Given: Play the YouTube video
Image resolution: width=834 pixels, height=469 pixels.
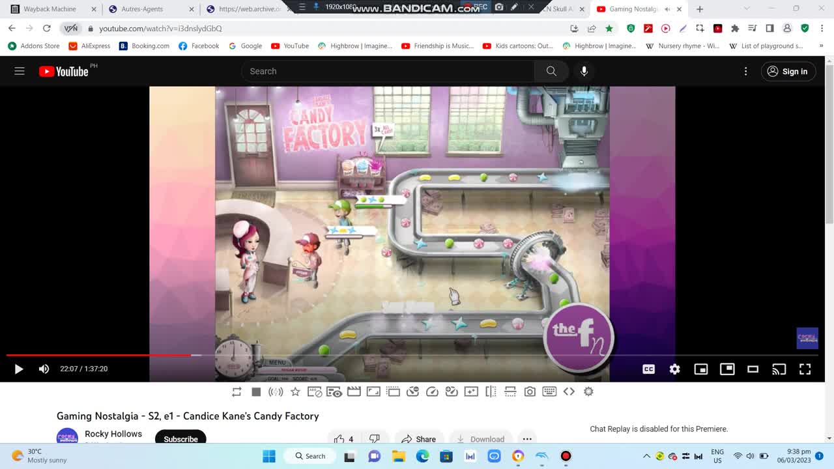Looking at the screenshot, I should (18, 369).
